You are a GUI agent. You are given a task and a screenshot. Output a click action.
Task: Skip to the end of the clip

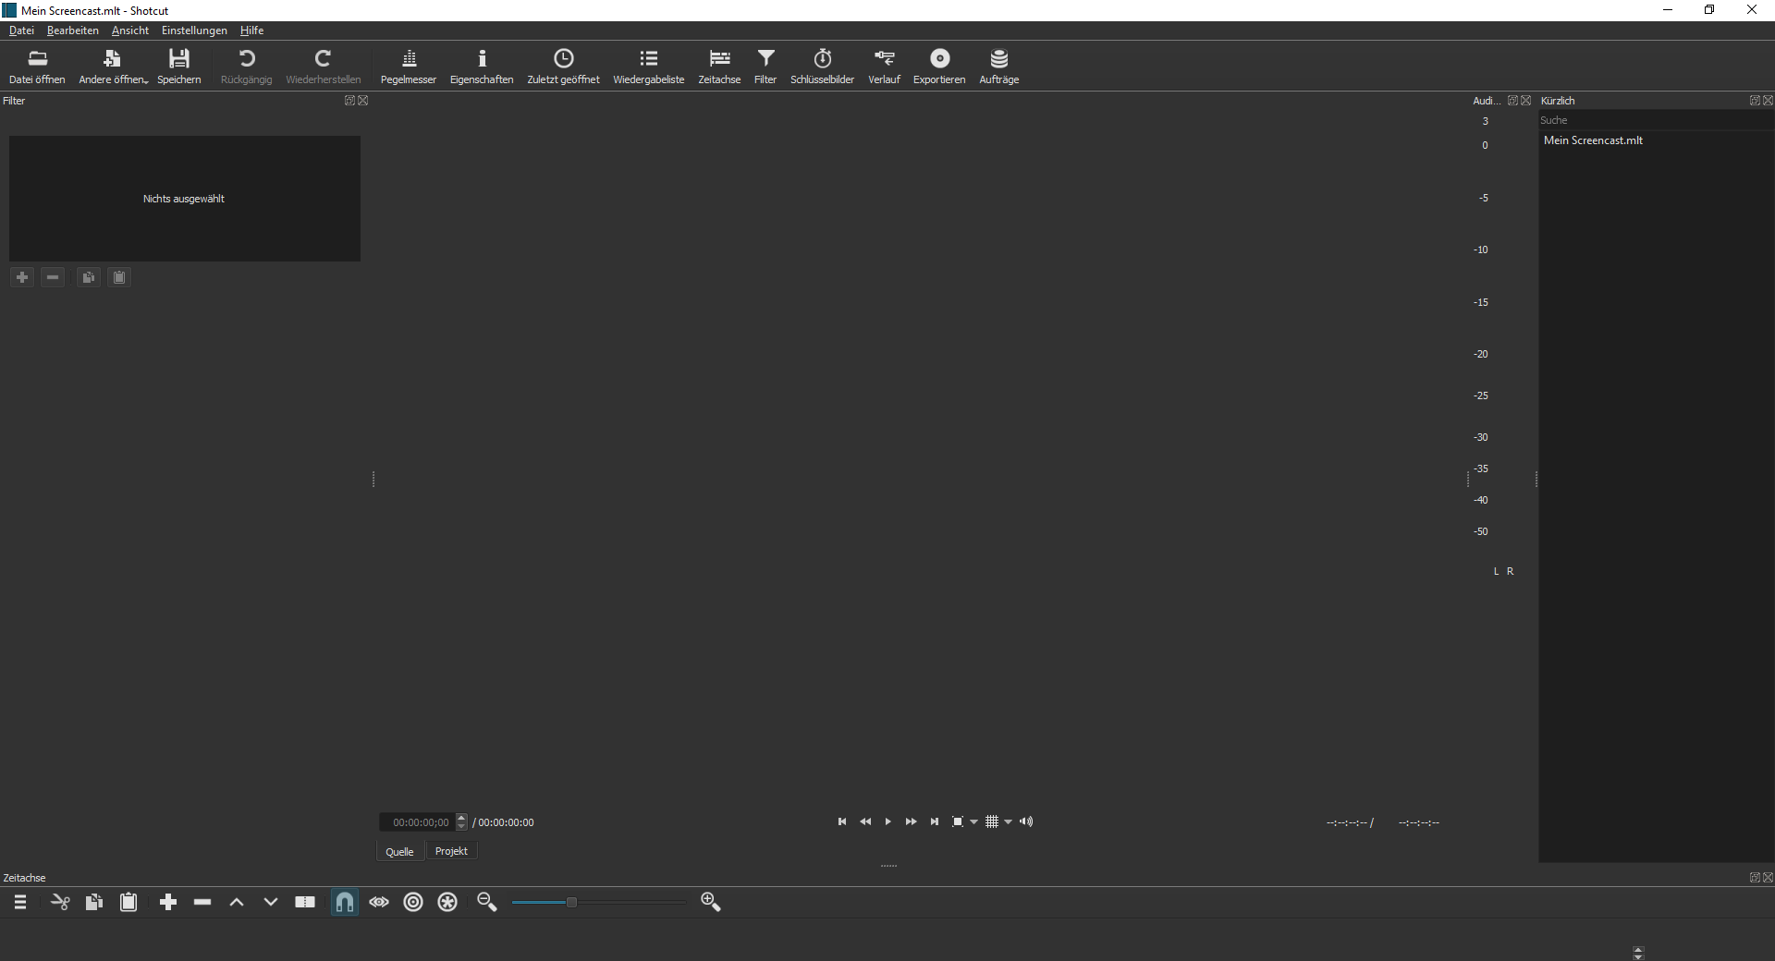click(x=935, y=821)
